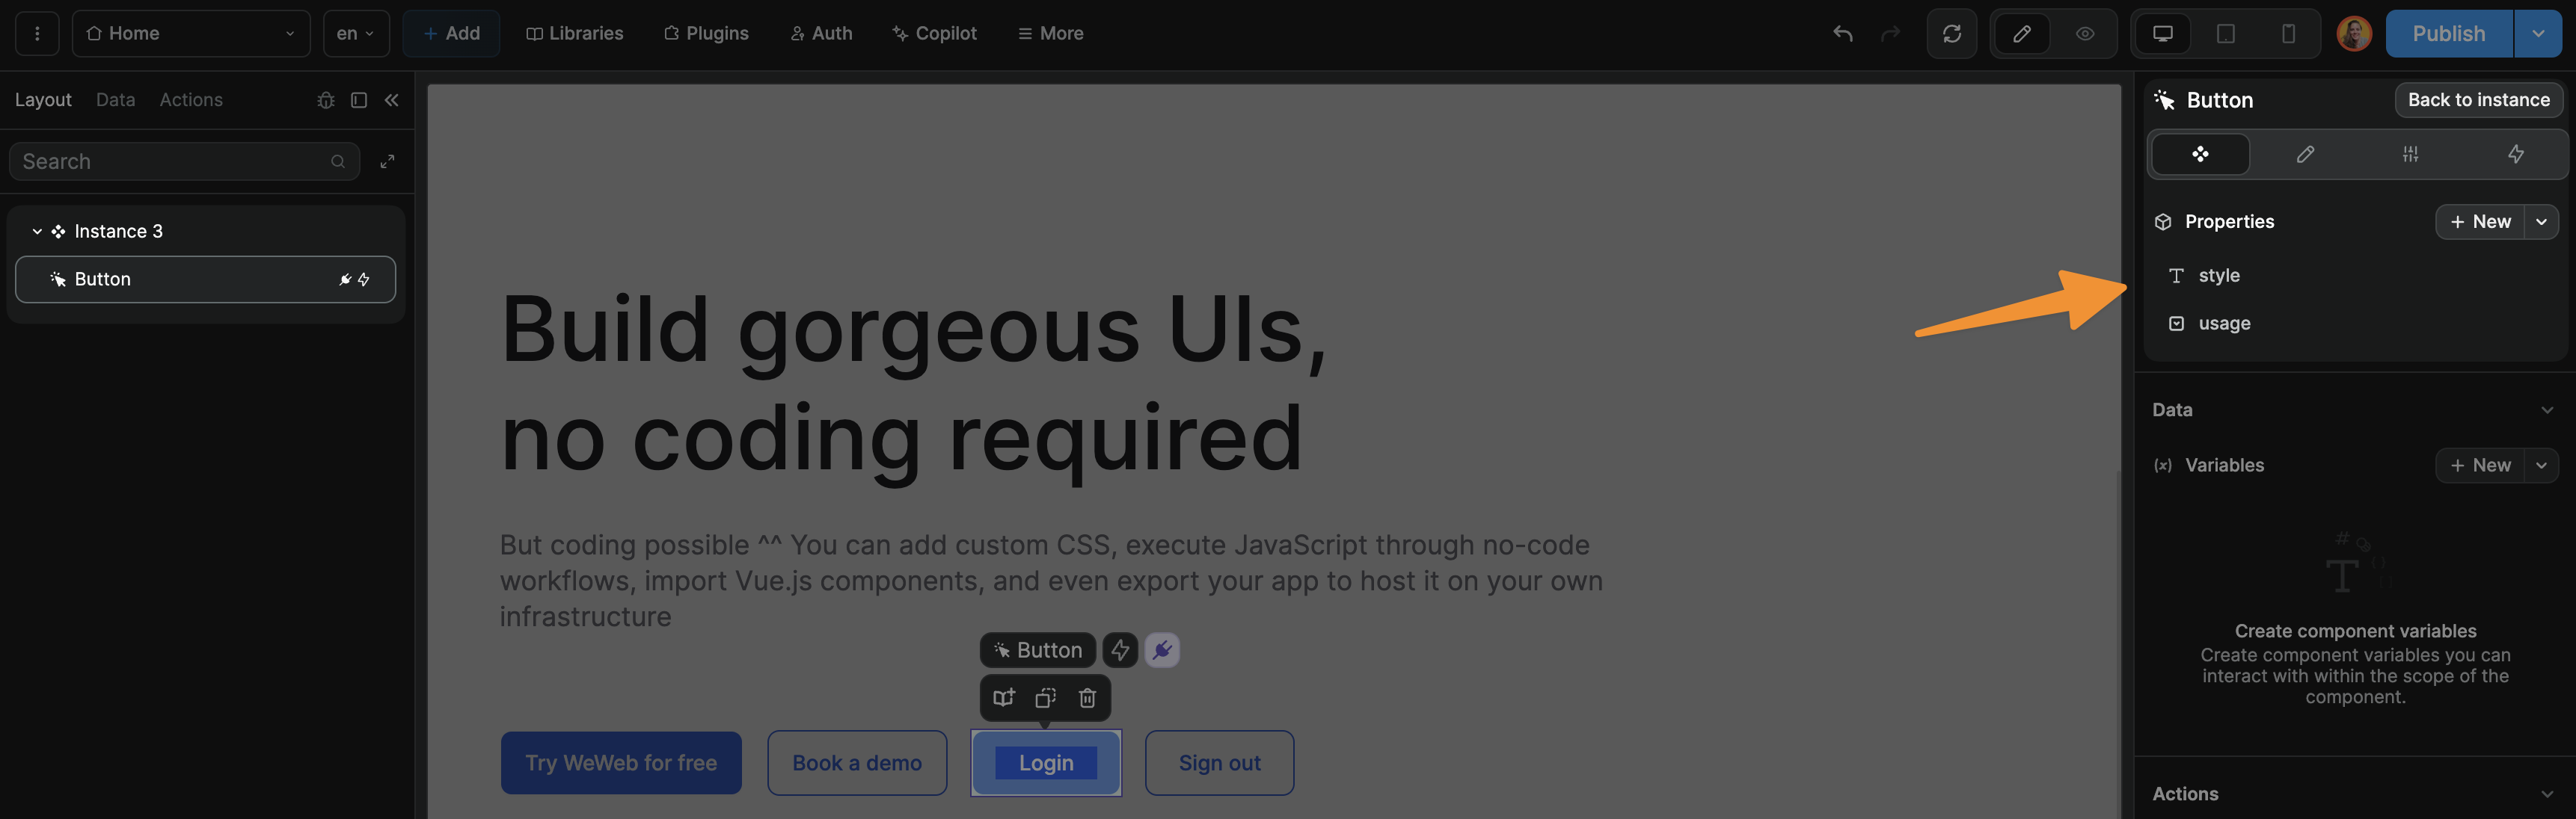The height and width of the screenshot is (819, 2576).
Task: Delete selected element with trash icon
Action: click(1087, 698)
